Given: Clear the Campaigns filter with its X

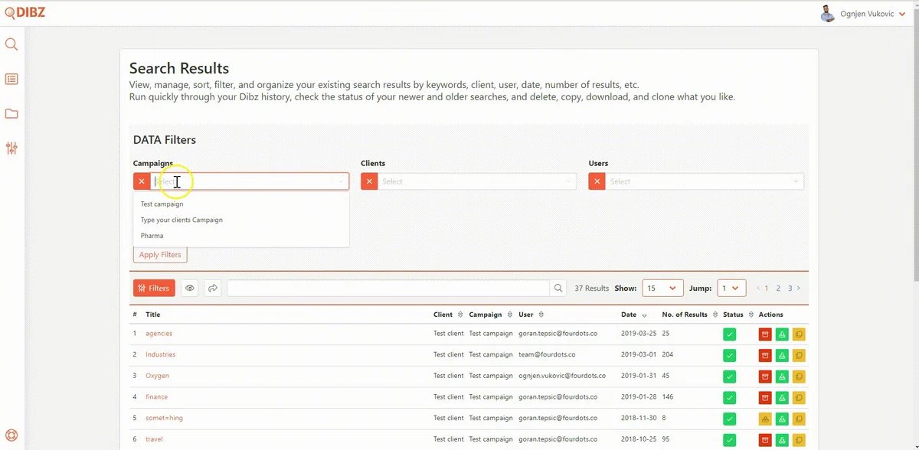Looking at the screenshot, I should (142, 181).
